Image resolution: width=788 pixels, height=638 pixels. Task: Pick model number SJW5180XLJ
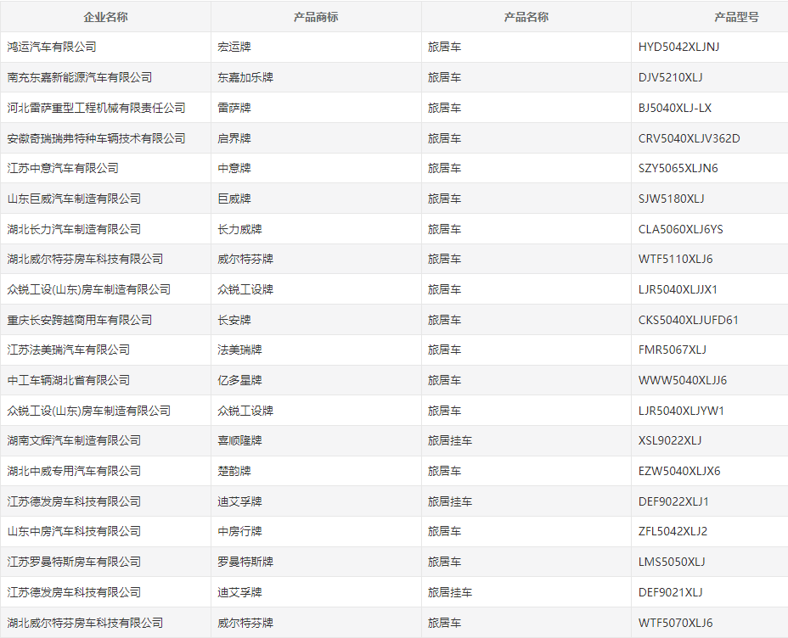(x=672, y=199)
